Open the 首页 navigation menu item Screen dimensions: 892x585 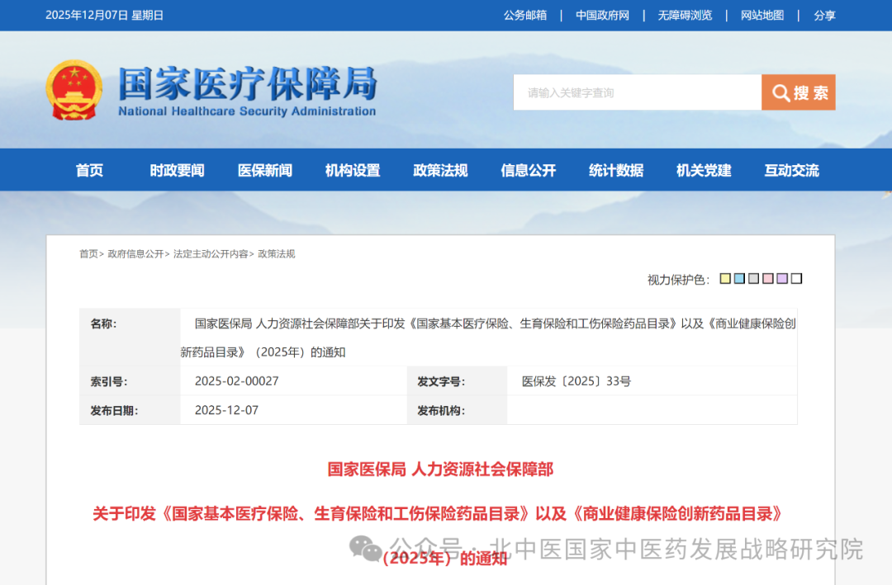coord(89,170)
